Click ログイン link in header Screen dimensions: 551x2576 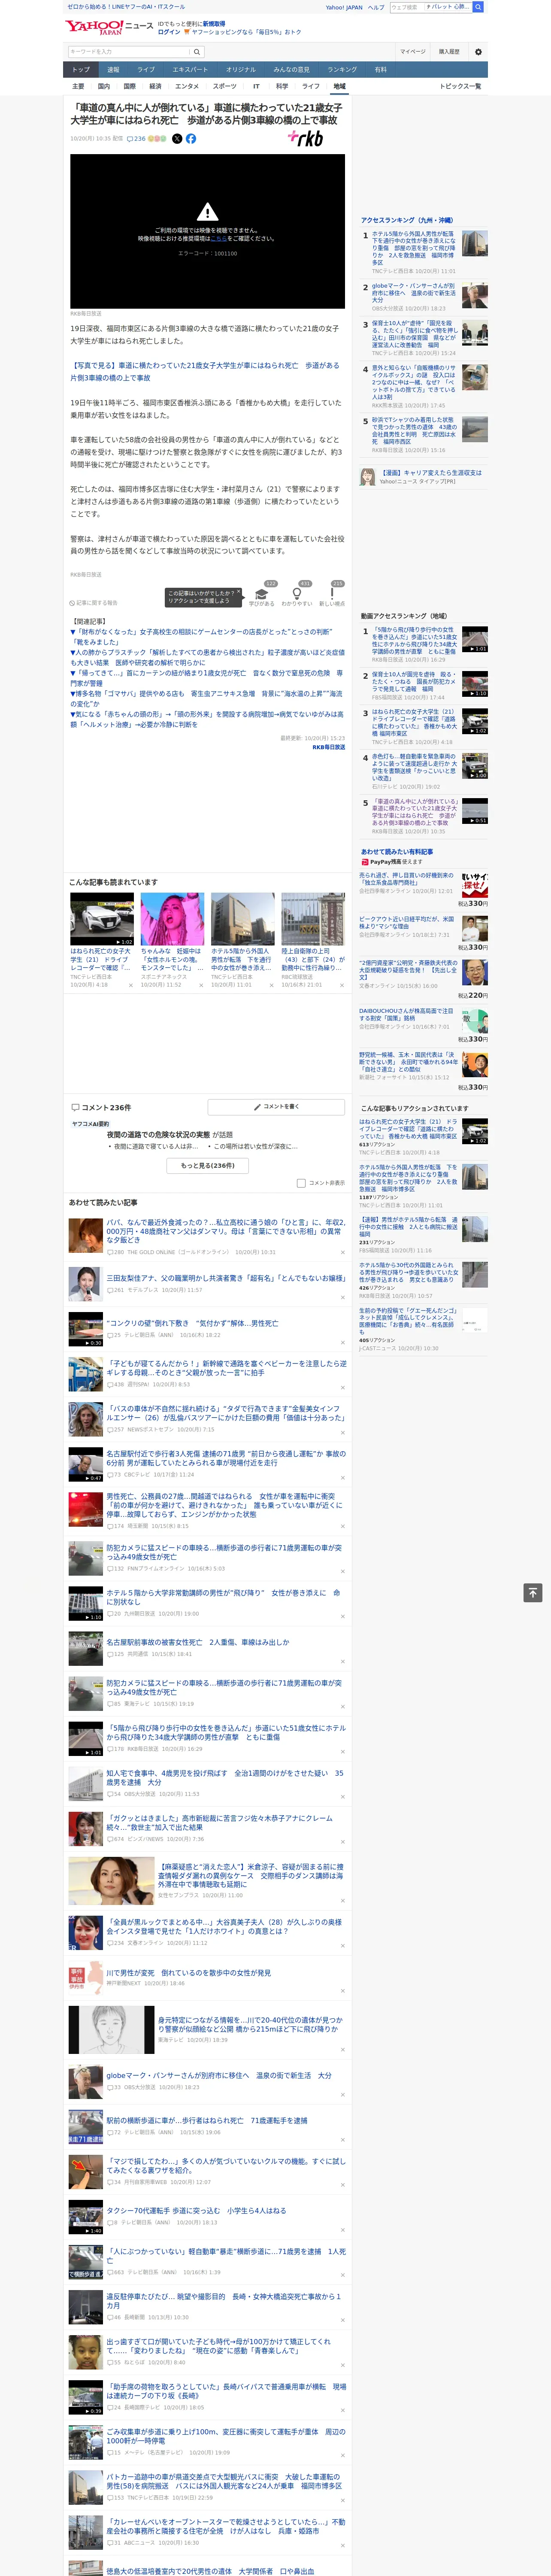point(169,32)
